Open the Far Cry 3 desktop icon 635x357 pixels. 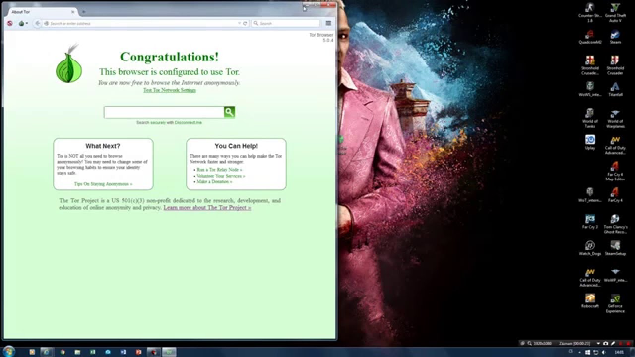(x=590, y=221)
